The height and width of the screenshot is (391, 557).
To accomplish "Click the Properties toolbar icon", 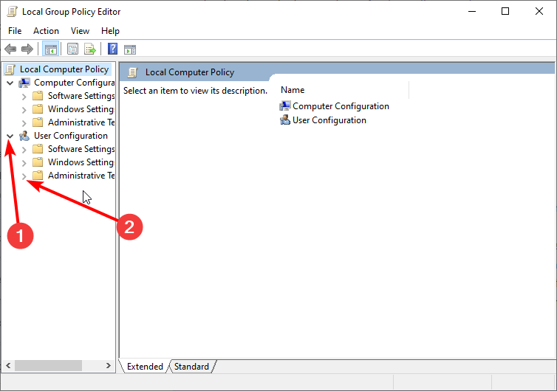I will pos(73,49).
